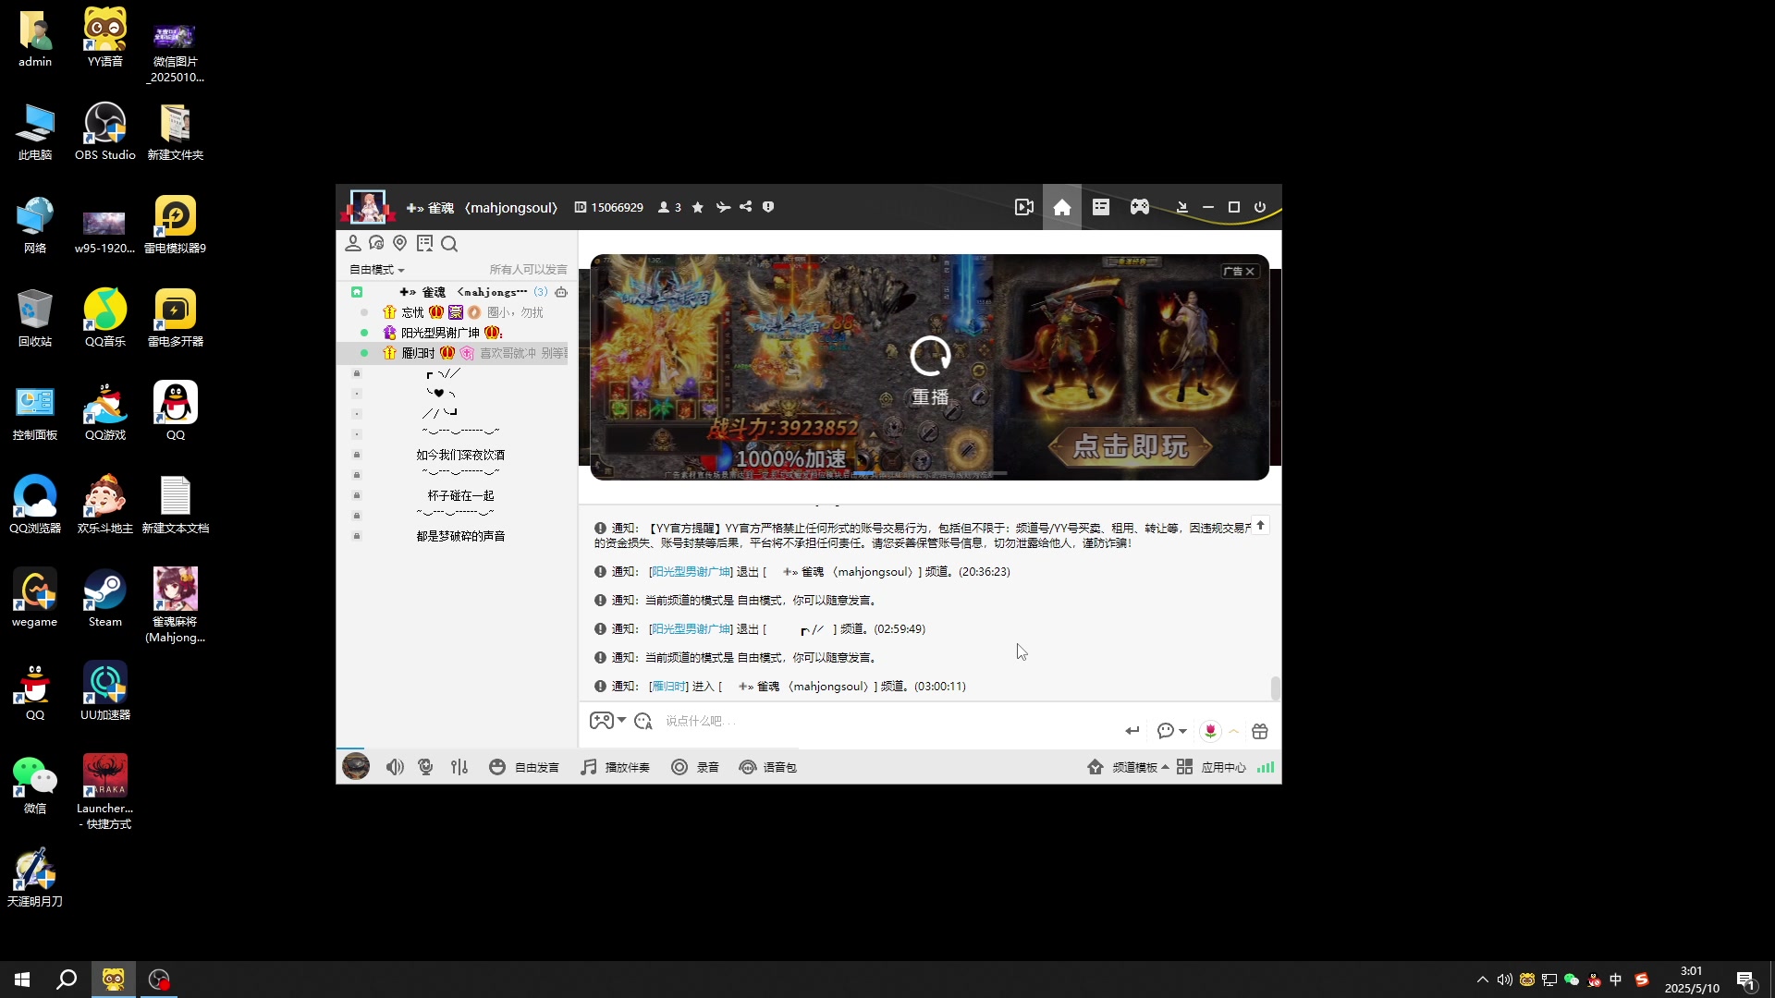Open sub-channel 都是梦破碎的声音
This screenshot has height=998, width=1775.
coord(460,536)
